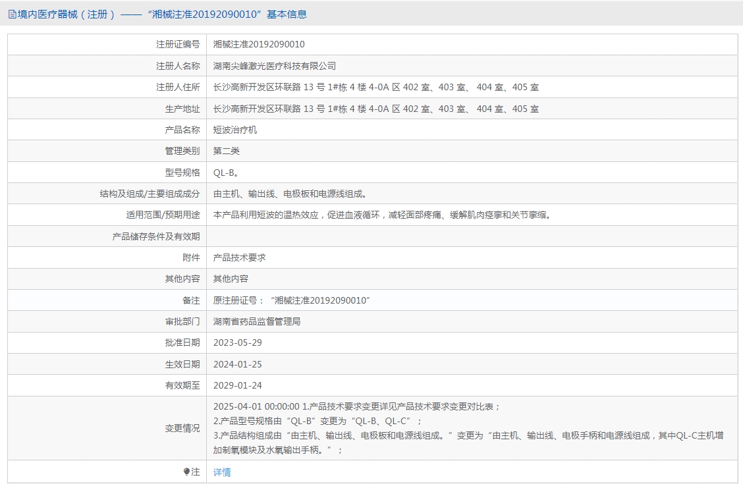Click the 产品名称 label cell
The height and width of the screenshot is (490, 743).
coord(107,130)
